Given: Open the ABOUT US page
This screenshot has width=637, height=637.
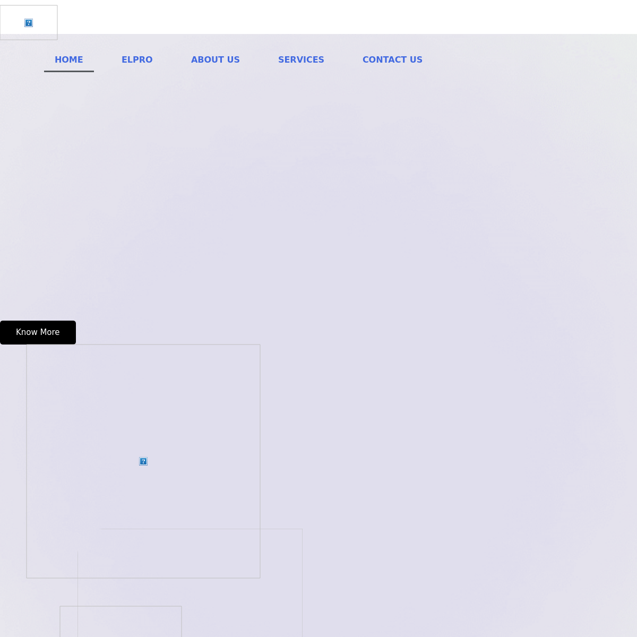Looking at the screenshot, I should [216, 60].
